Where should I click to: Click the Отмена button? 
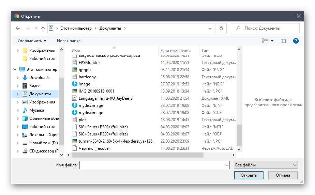point(283,175)
